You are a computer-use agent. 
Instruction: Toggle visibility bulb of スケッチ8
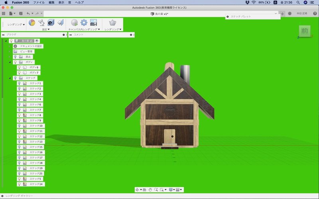(19, 115)
